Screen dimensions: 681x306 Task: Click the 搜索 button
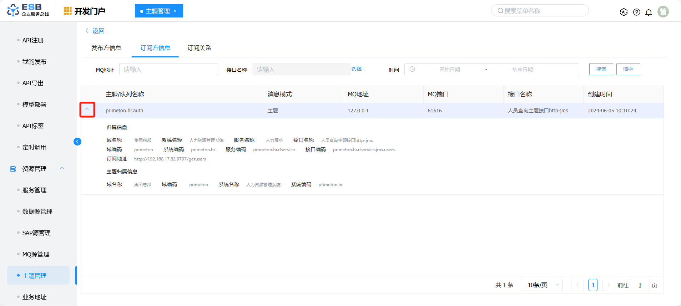(x=601, y=69)
